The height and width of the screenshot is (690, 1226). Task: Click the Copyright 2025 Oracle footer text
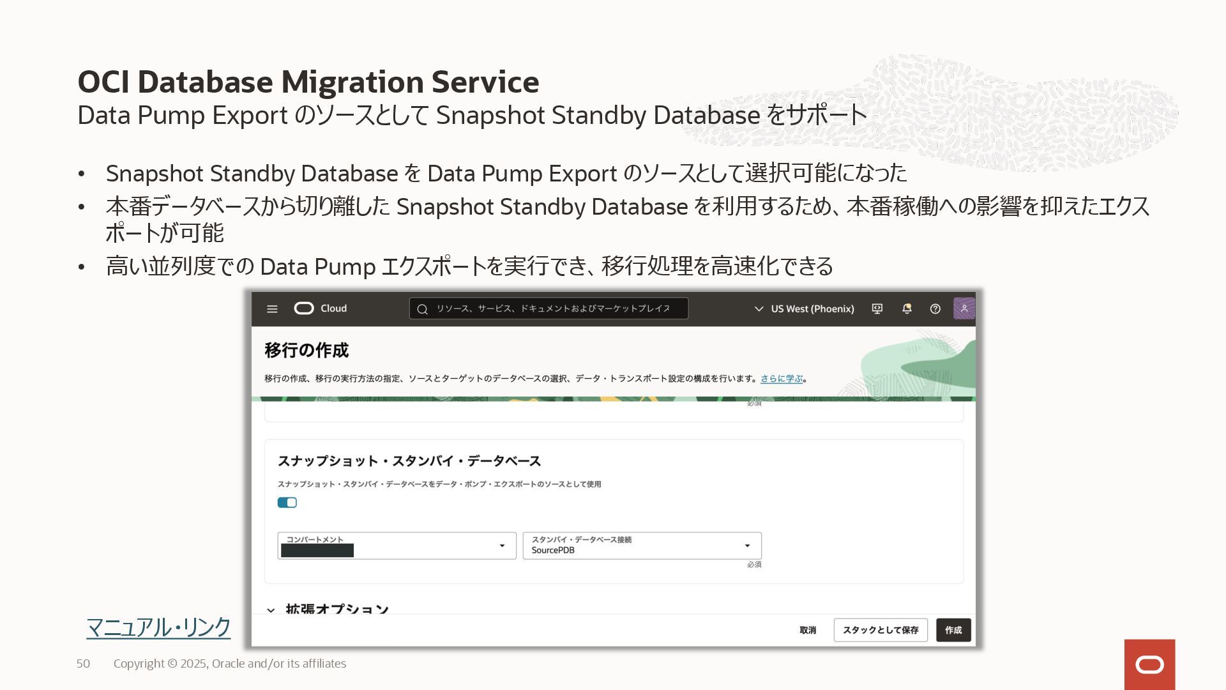(230, 664)
